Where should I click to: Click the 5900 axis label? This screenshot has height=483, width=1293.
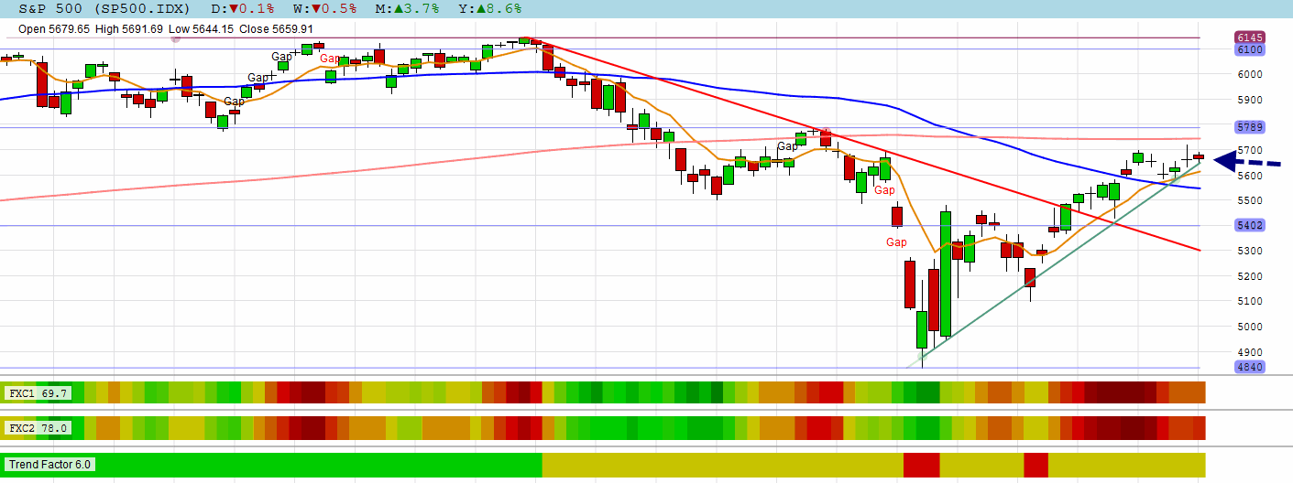click(x=1250, y=100)
